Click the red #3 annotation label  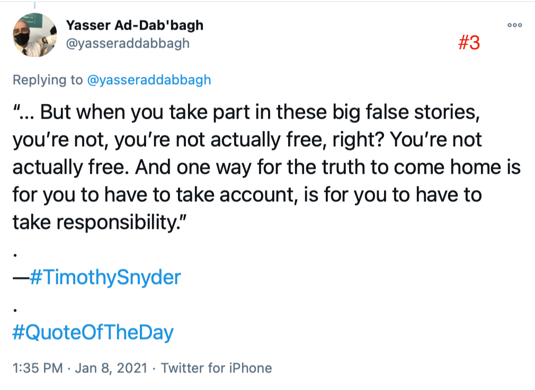[469, 43]
